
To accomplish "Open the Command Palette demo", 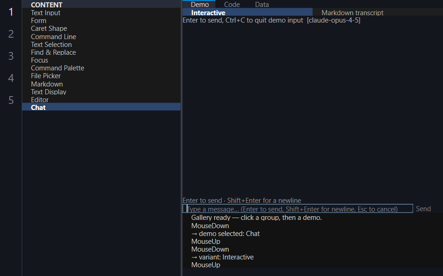I will click(x=101, y=68).
